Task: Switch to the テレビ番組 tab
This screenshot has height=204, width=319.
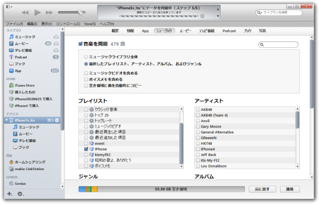Action: tap(207, 31)
